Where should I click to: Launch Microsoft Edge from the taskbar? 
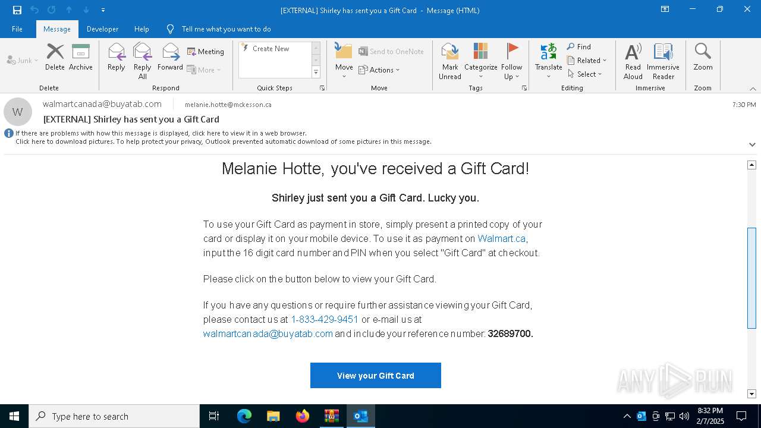(244, 416)
